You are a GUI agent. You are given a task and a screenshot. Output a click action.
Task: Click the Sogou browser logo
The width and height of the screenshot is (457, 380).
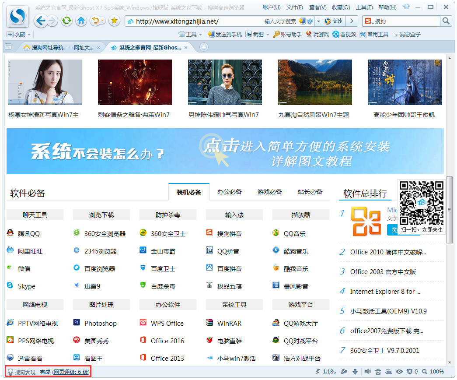(17, 16)
